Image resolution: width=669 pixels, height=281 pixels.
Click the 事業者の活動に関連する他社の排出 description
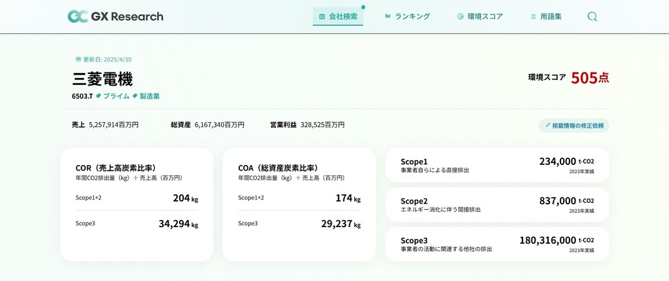[446, 249]
